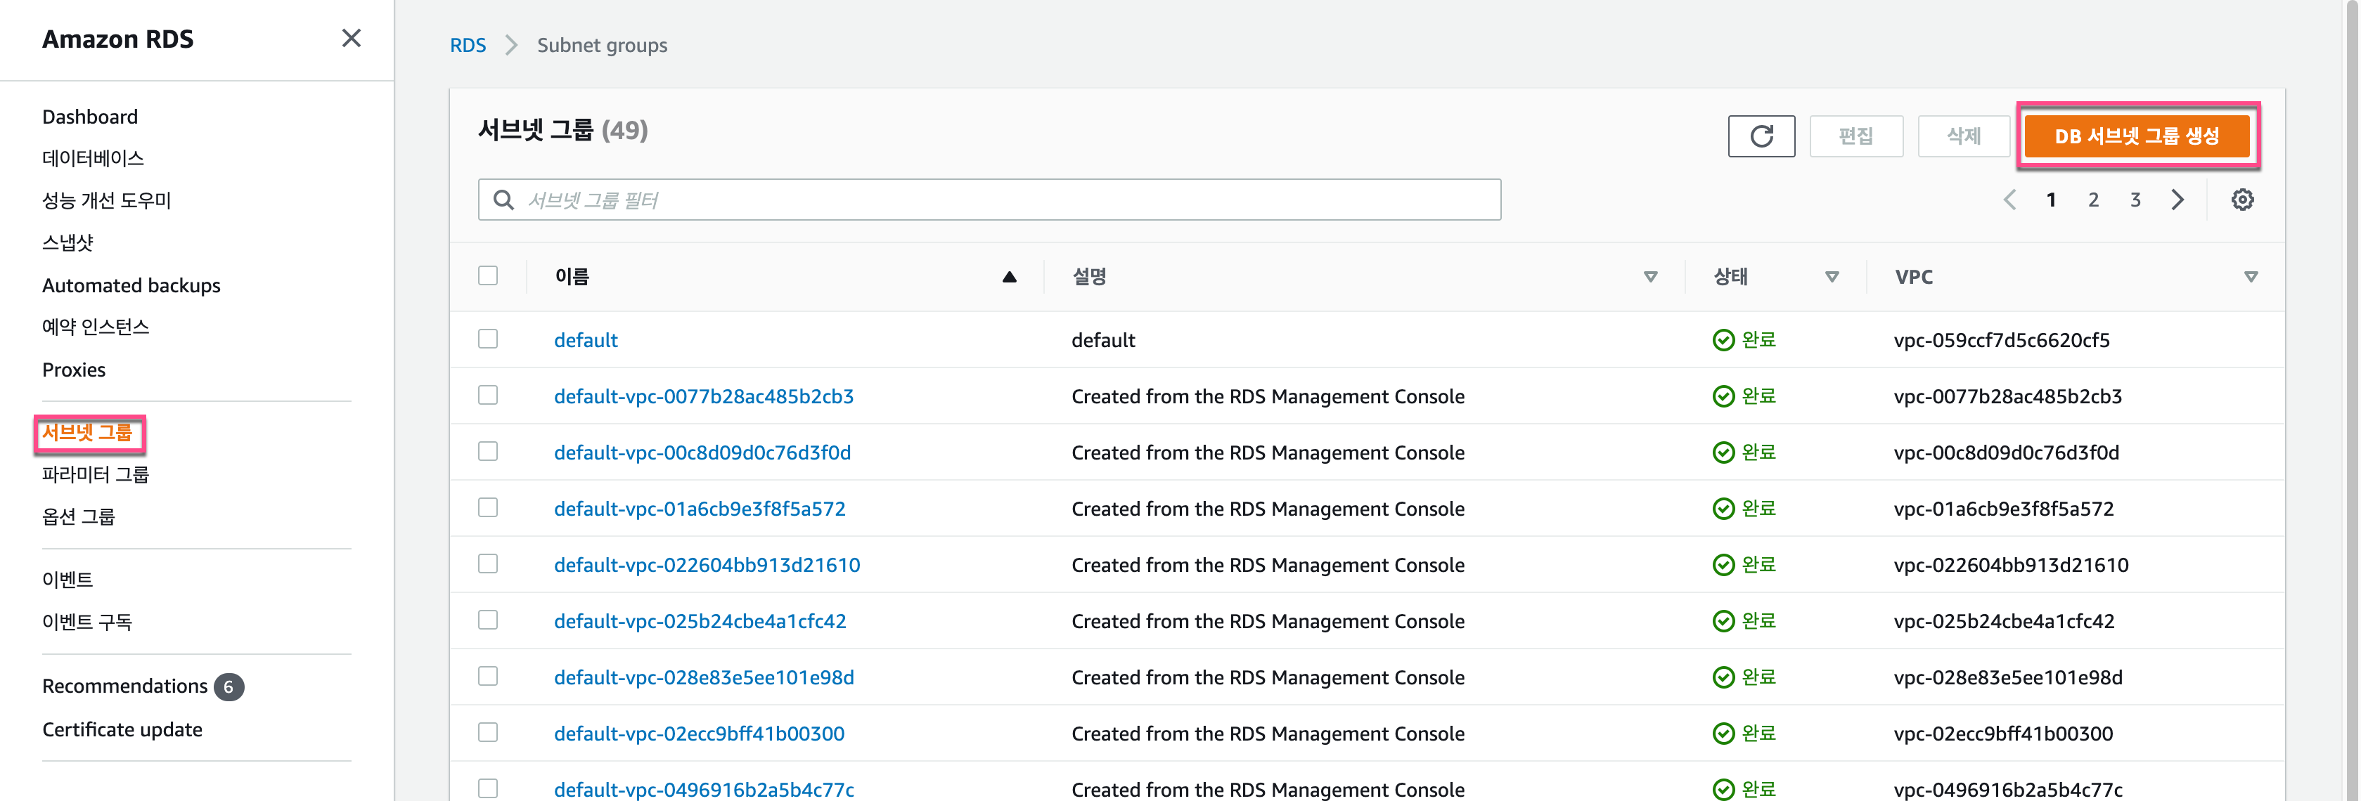
Task: Open the VPC column sort dropdown
Action: (x=2250, y=276)
